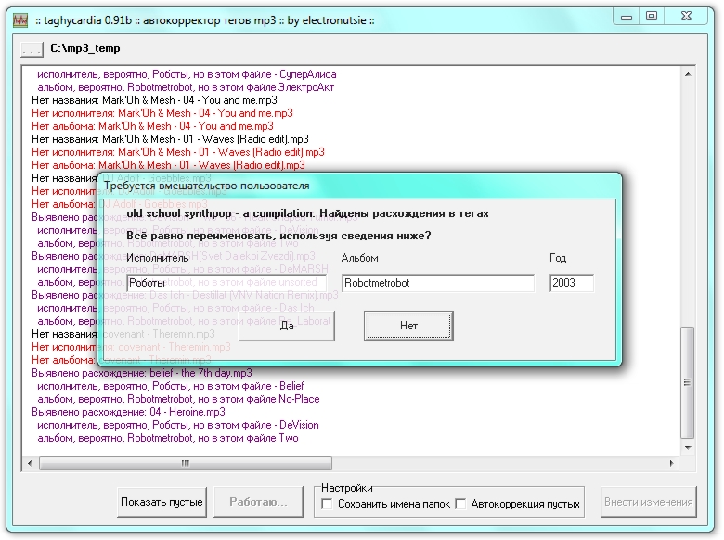
Task: Select log line 'Нет исполнителя: Mark'Oh & Mesh - 04 - You and me.mp3'
Action: tap(162, 113)
